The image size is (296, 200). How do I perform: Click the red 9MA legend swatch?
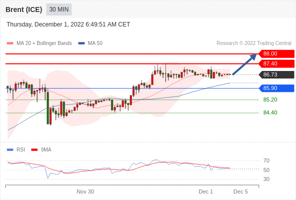[34, 150]
